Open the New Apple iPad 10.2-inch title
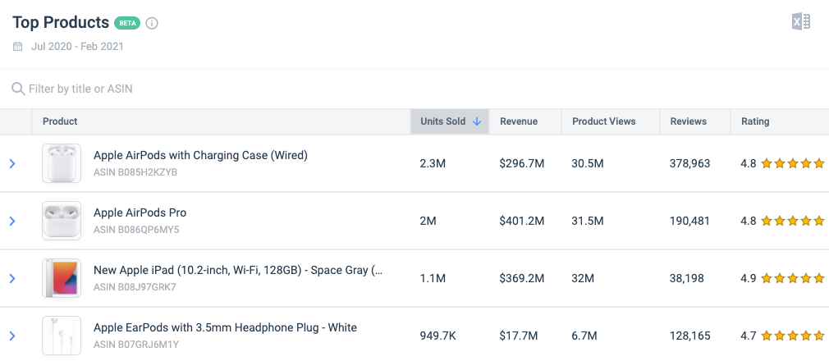The image size is (829, 361). pos(238,270)
